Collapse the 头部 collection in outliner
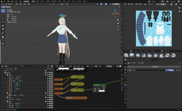The image size is (182, 111). pyautogui.click(x=6, y=75)
